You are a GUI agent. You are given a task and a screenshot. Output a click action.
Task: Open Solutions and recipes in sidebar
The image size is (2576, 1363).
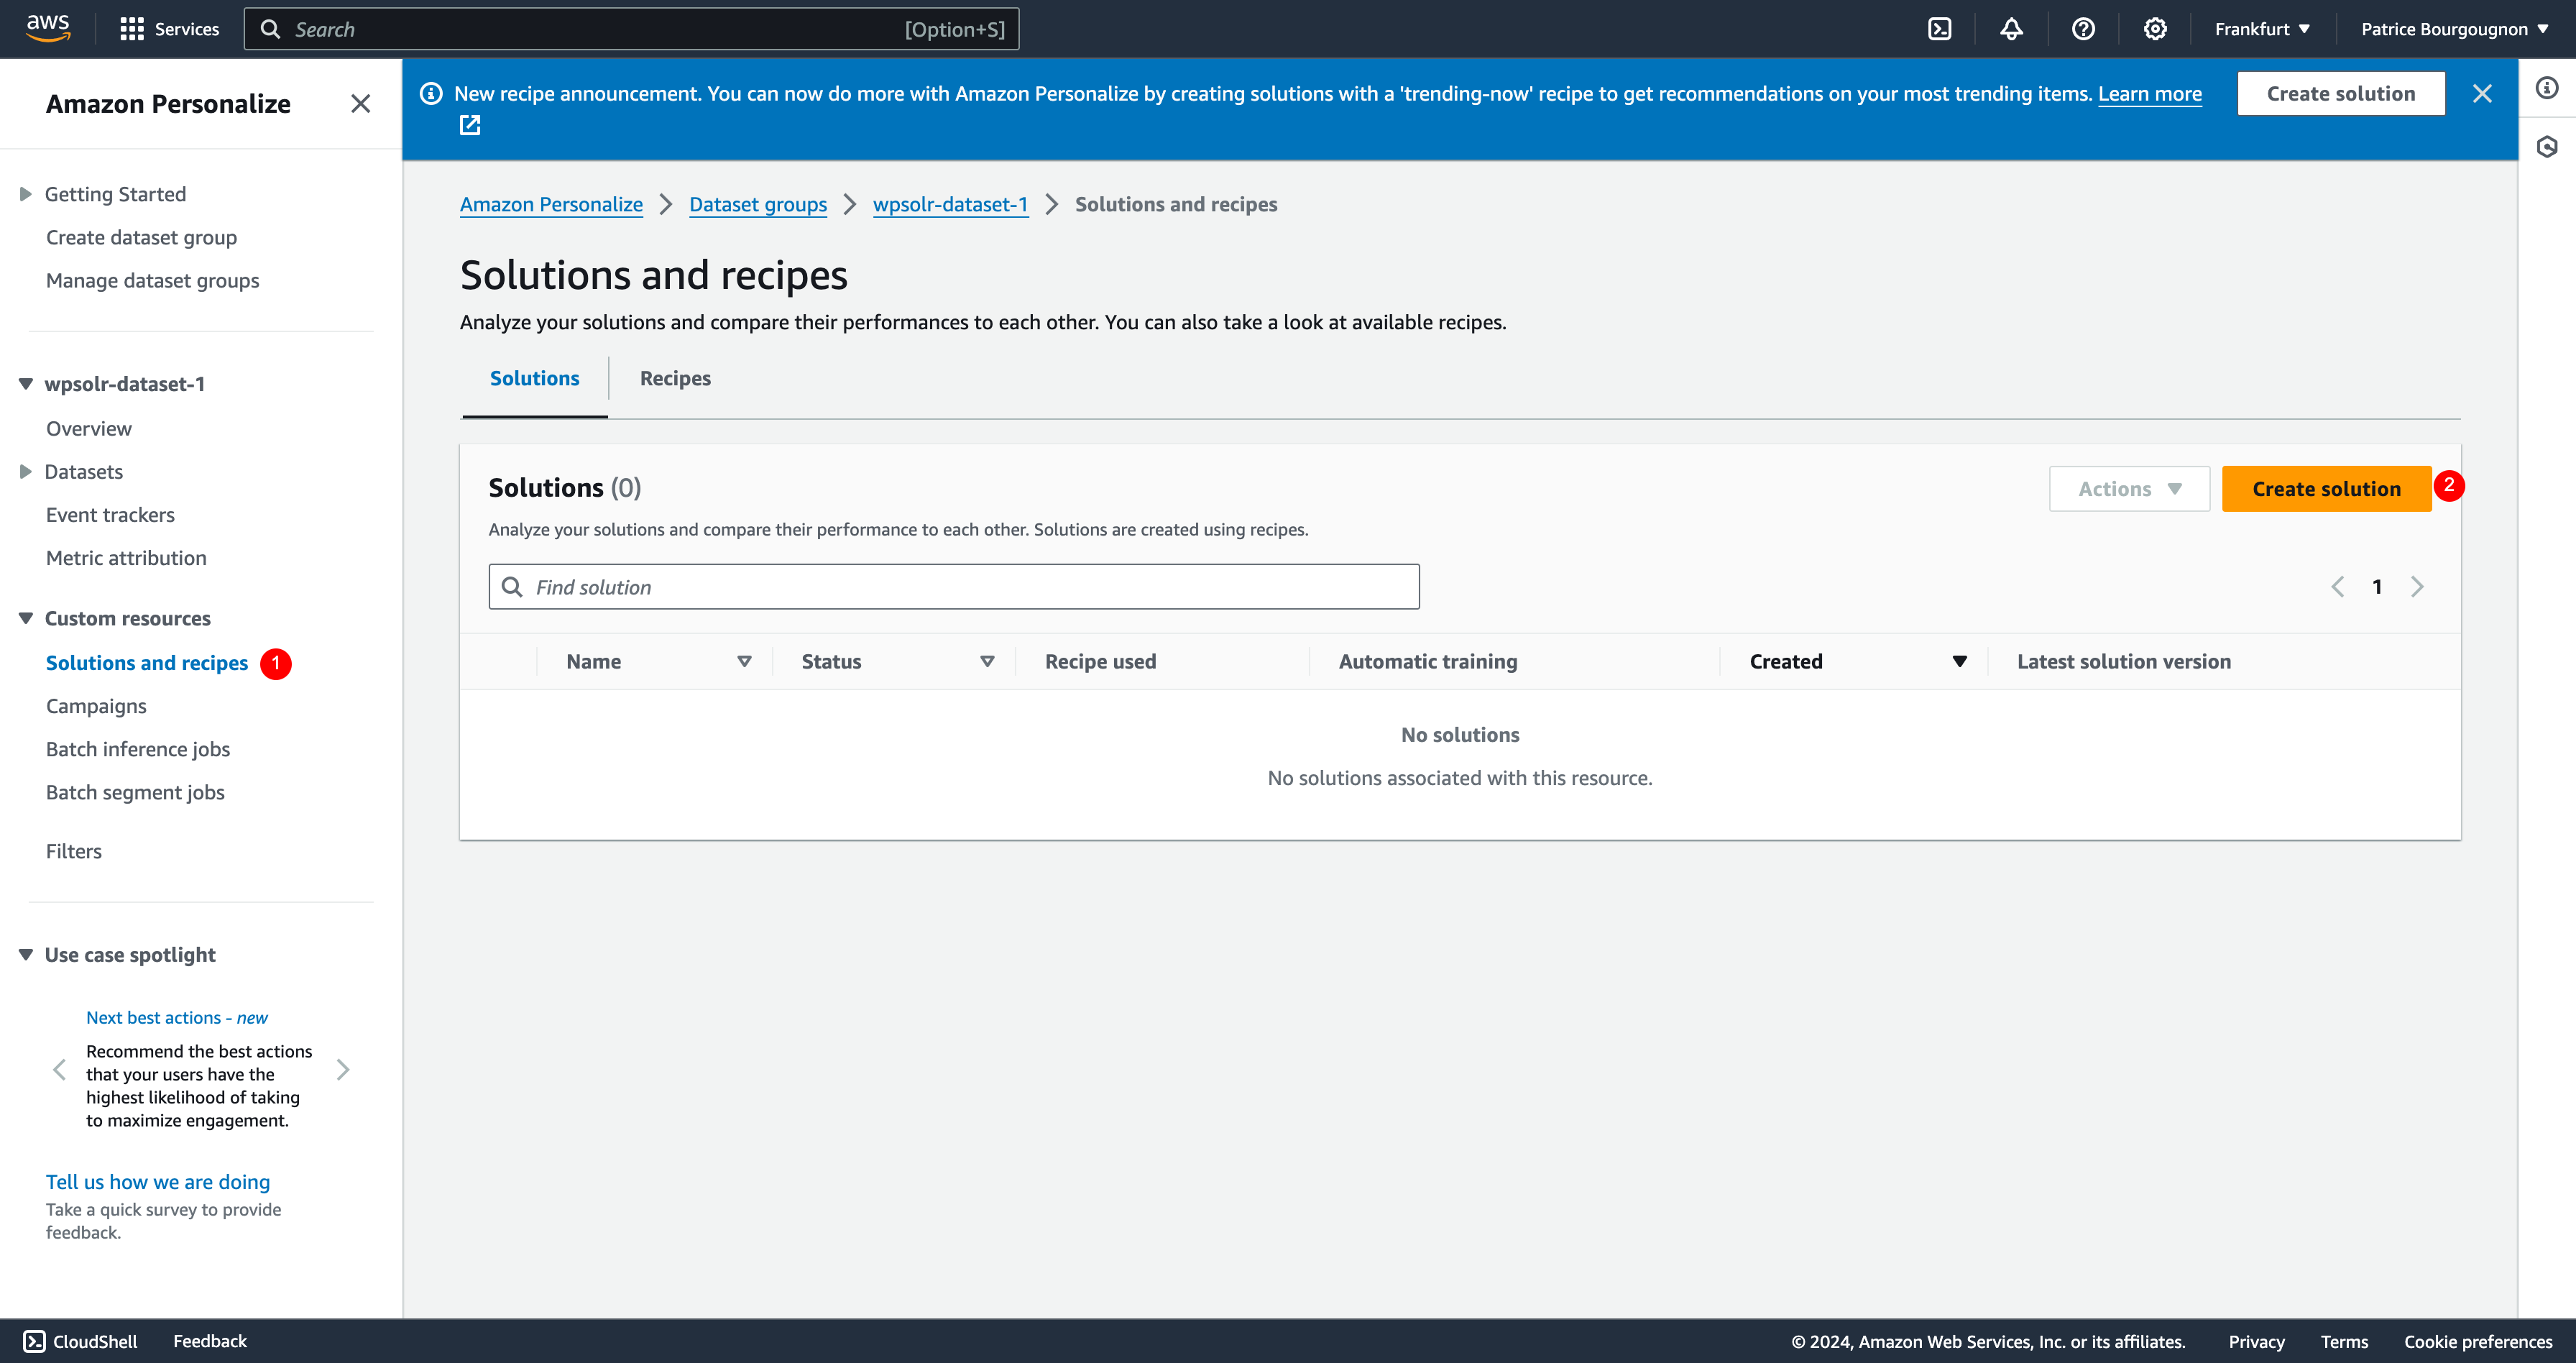147,663
